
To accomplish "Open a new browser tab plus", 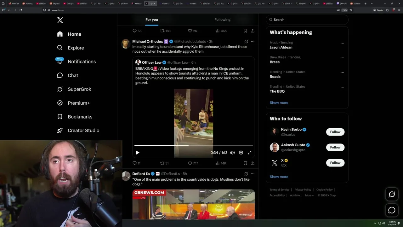I will pos(365,3).
